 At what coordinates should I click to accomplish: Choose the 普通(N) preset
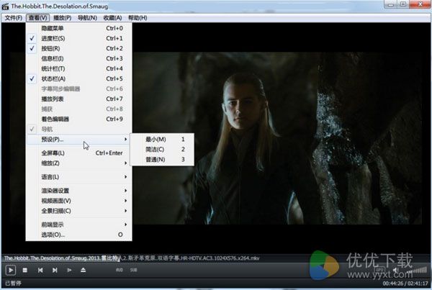click(162, 160)
